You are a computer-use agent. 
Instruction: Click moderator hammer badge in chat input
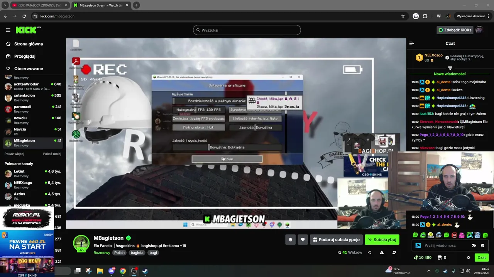click(x=418, y=245)
